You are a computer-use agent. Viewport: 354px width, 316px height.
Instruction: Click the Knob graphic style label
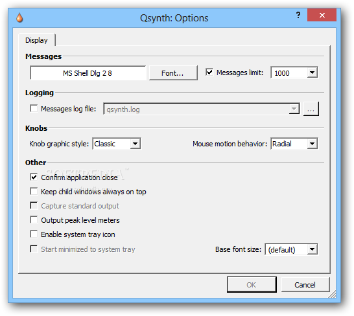pos(59,144)
